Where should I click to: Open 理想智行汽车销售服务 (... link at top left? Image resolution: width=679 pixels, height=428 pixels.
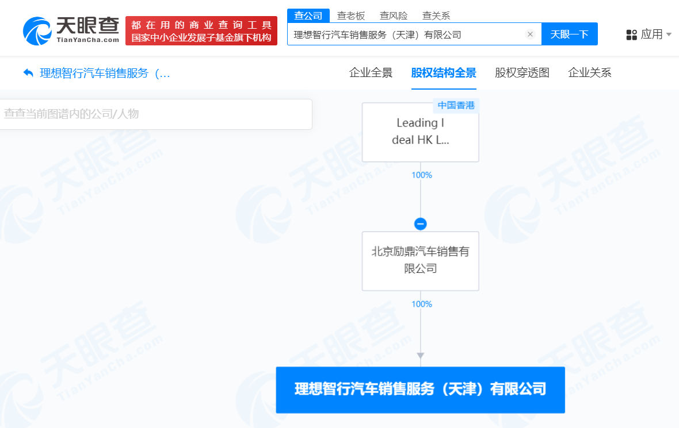[x=102, y=74]
